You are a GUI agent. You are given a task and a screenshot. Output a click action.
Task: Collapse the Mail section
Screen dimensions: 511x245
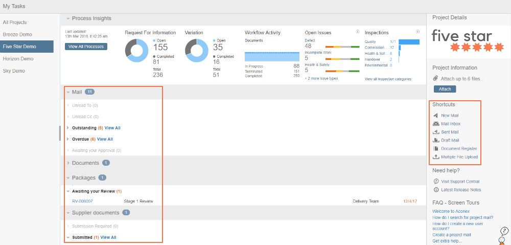point(67,92)
